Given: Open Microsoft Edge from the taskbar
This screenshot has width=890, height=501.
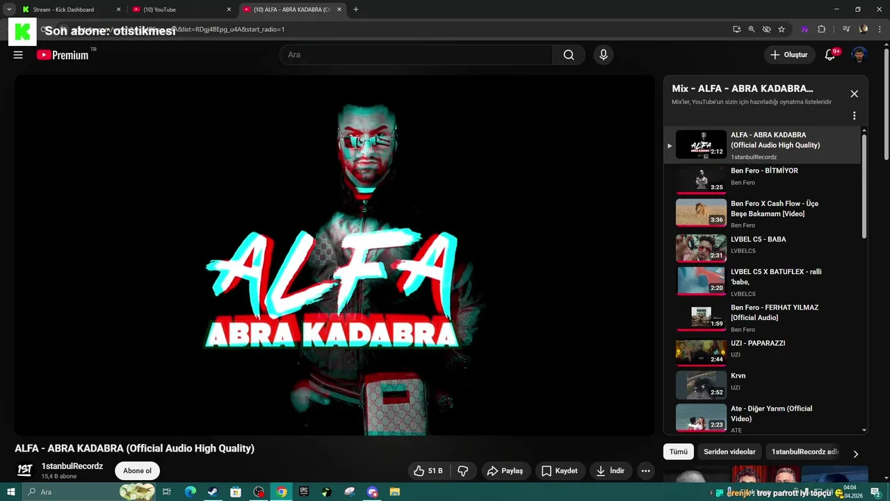Looking at the screenshot, I should click(190, 492).
